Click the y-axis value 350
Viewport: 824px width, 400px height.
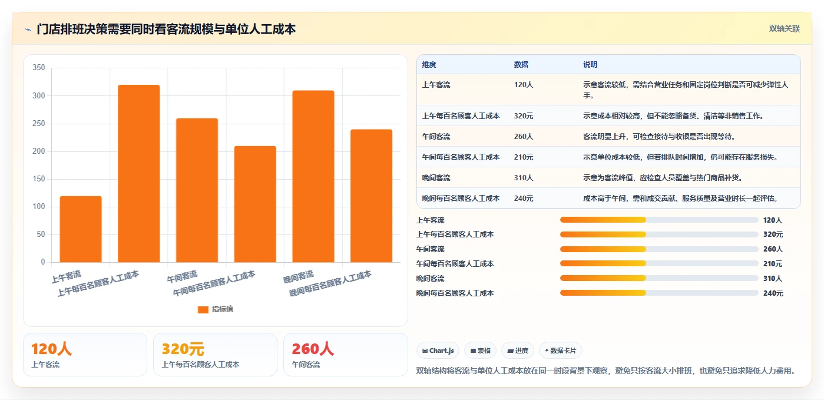pos(39,68)
